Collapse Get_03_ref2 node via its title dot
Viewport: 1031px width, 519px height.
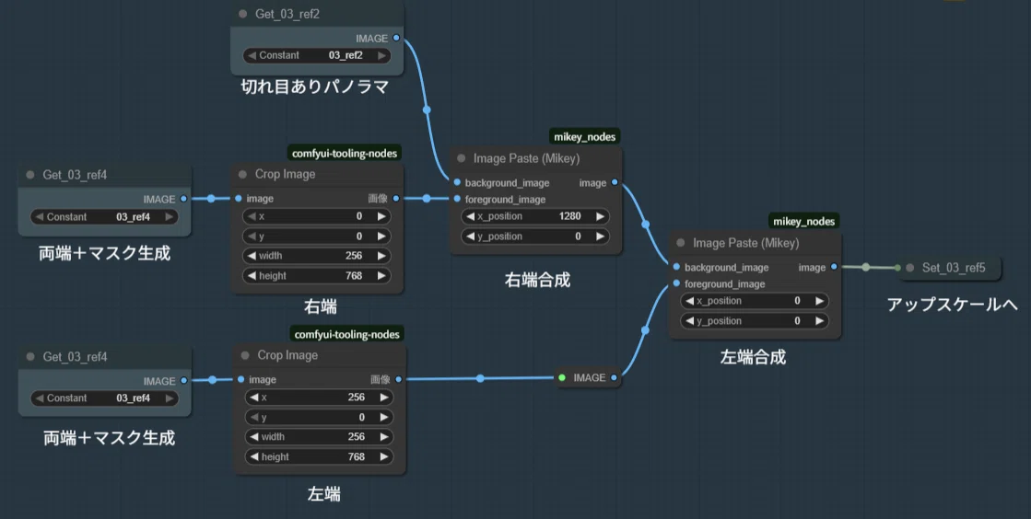coord(242,14)
